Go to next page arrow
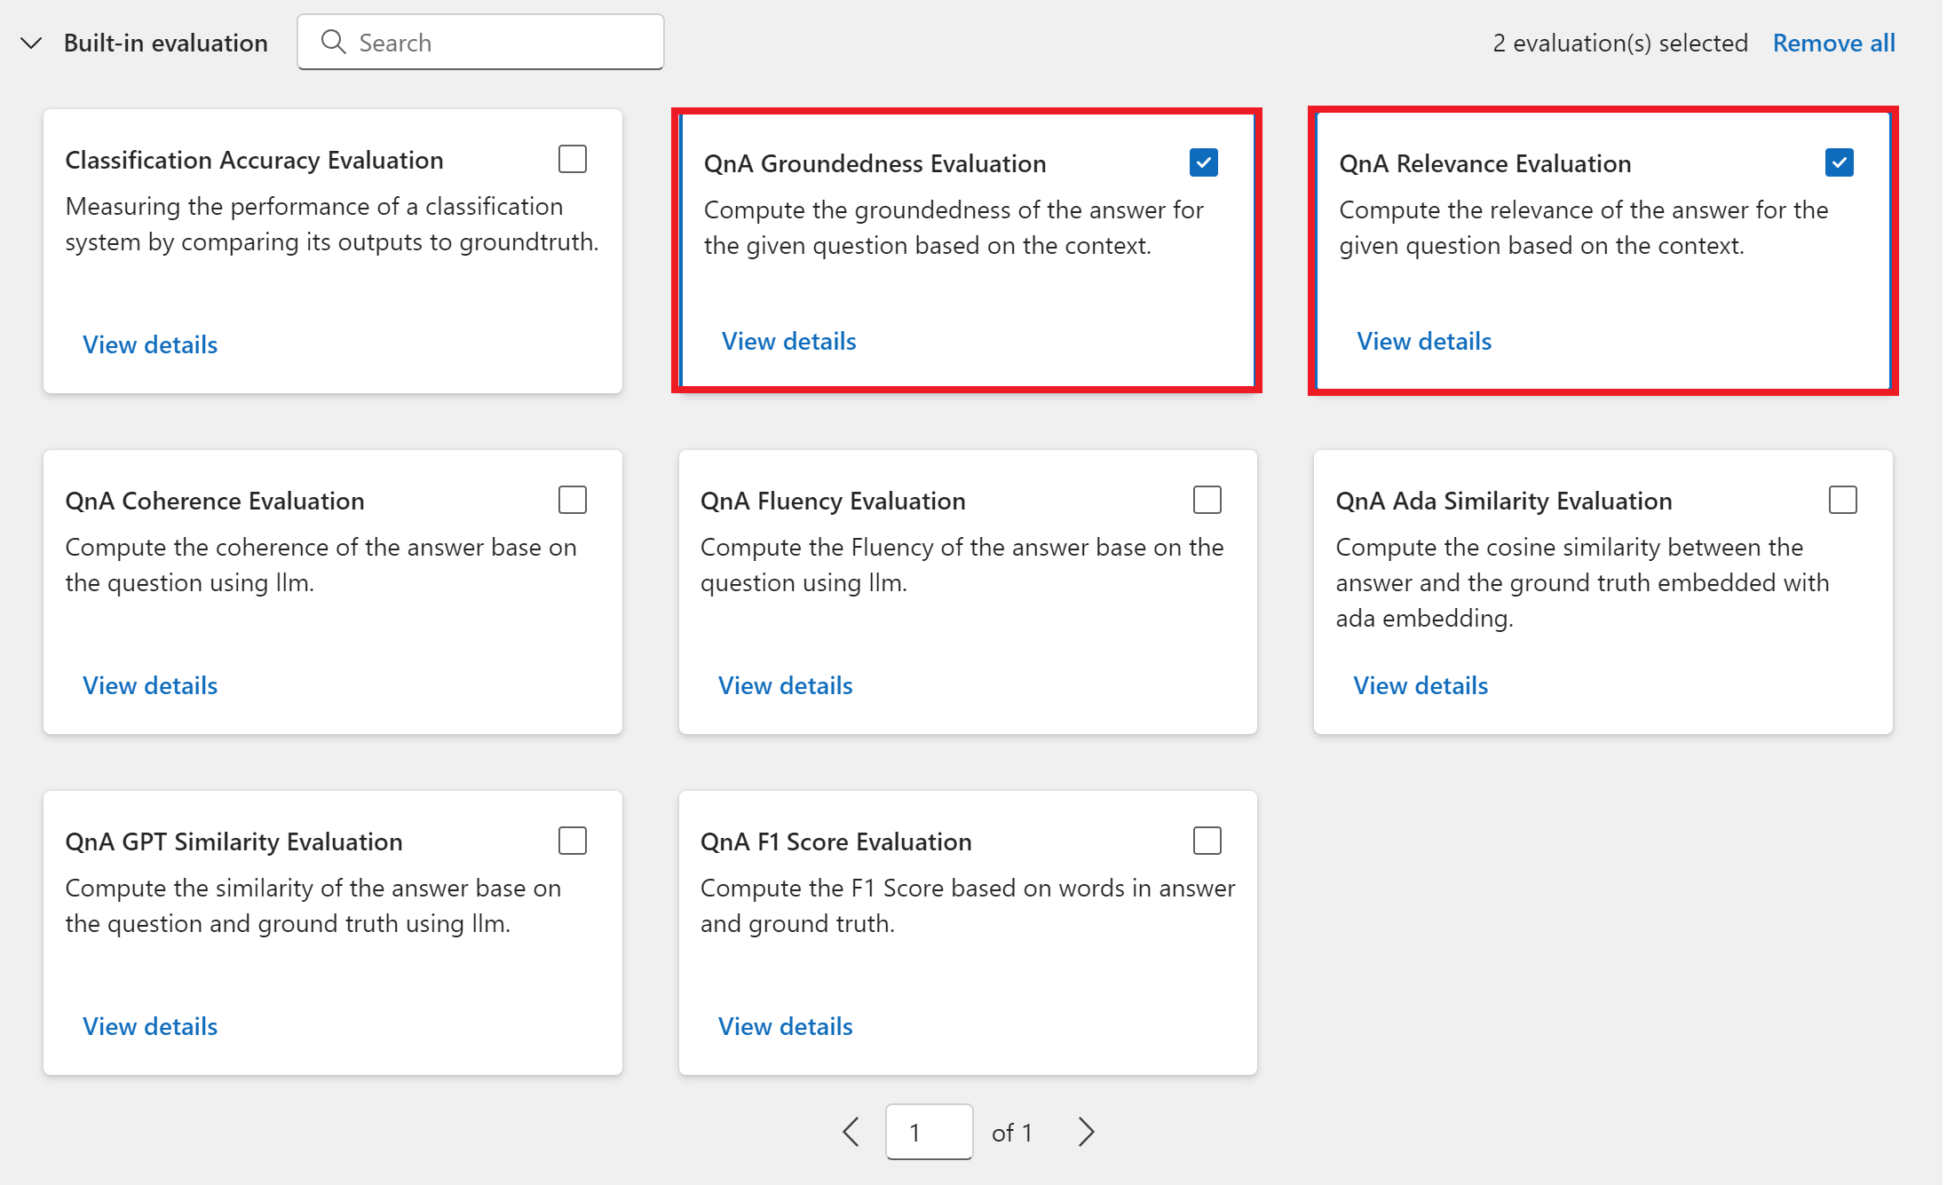The width and height of the screenshot is (1947, 1185). point(1086,1132)
